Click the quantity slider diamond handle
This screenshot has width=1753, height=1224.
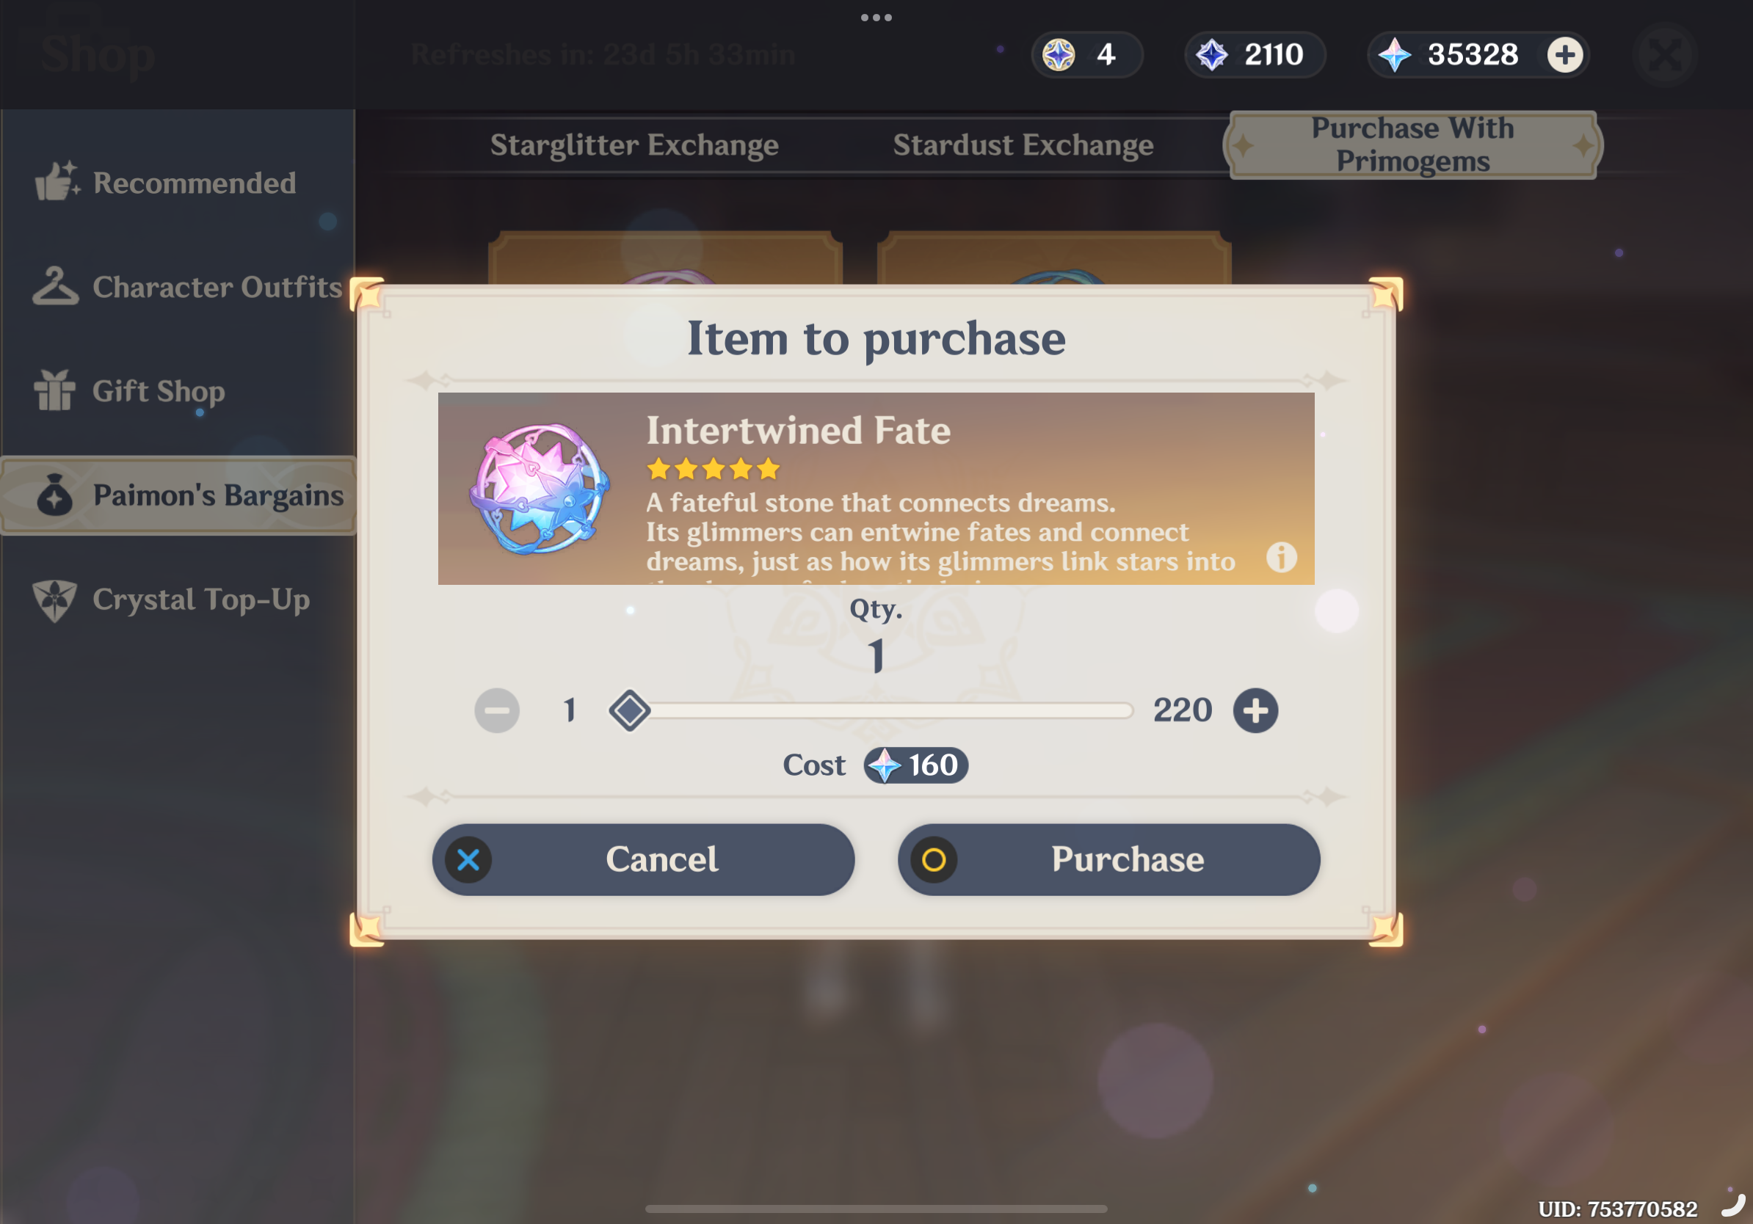pos(629,710)
